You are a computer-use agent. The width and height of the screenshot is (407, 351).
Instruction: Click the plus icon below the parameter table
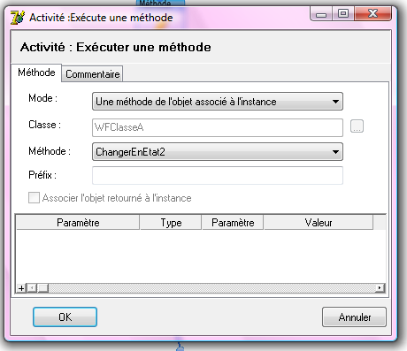pos(21,288)
